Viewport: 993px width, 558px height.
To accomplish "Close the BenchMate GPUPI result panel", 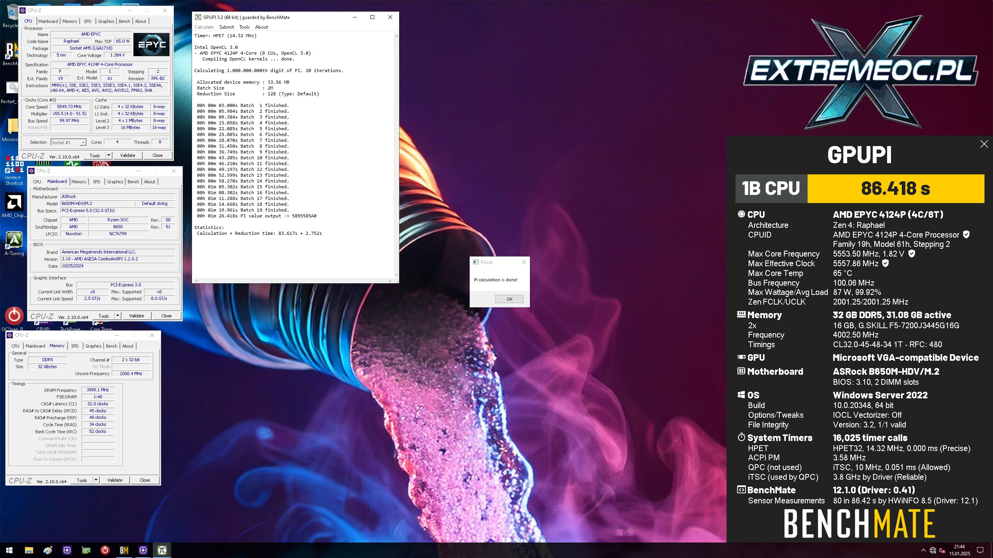I will click(984, 144).
